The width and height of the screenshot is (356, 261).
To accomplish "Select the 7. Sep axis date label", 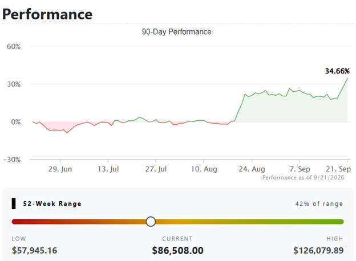I will [300, 169].
